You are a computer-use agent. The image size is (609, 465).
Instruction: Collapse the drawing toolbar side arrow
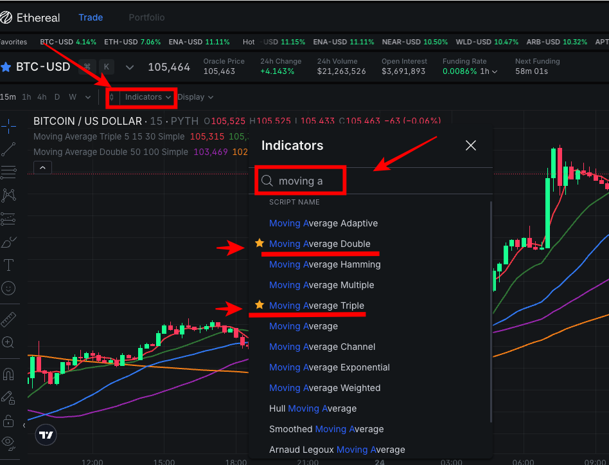pyautogui.click(x=24, y=425)
